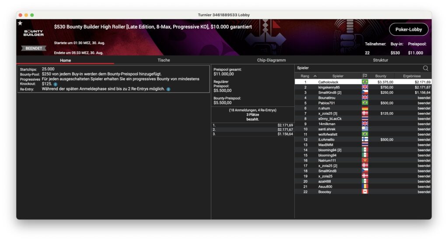Click the BEENDET status badge
Screen dimensions: 448x241
tap(34, 48)
